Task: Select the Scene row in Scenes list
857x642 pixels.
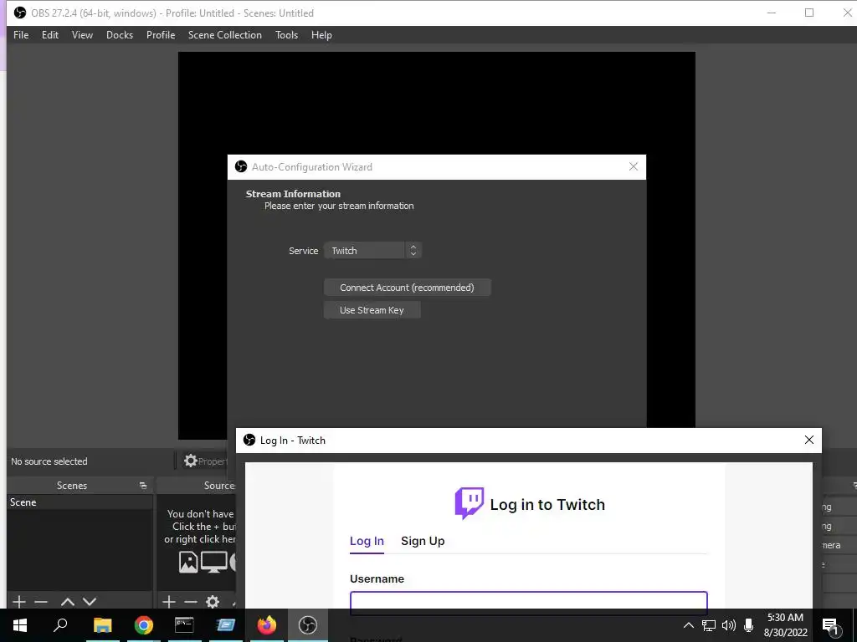Action: coord(80,502)
